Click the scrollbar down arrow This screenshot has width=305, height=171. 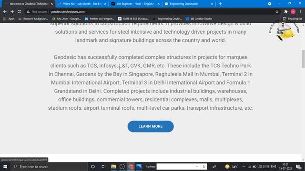point(303,160)
